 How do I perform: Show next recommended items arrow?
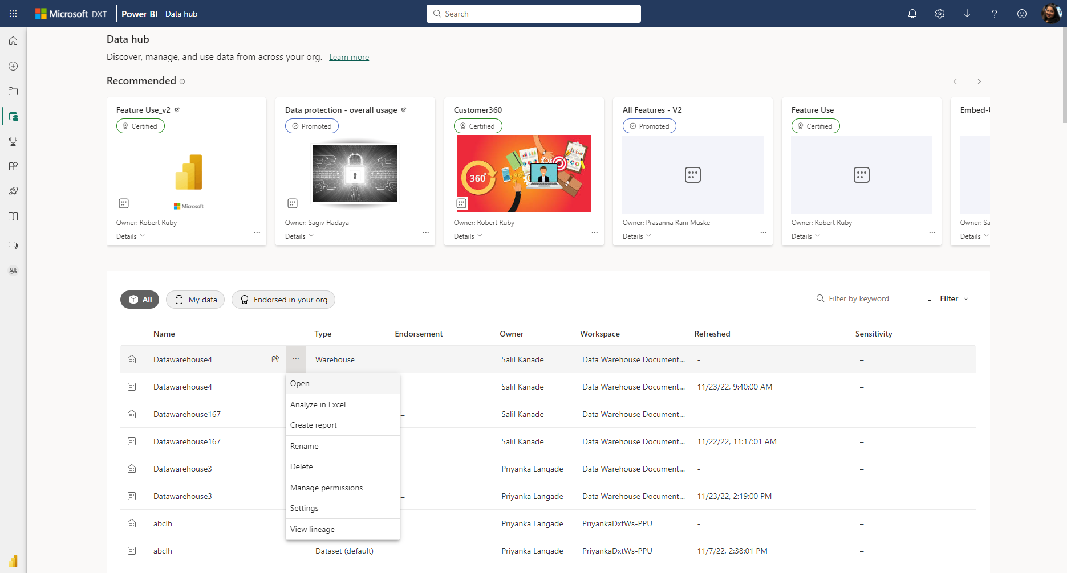point(979,81)
